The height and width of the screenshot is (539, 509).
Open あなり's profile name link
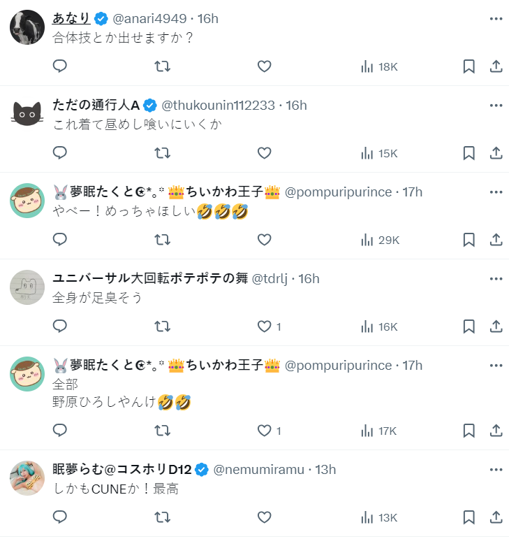coord(72,18)
